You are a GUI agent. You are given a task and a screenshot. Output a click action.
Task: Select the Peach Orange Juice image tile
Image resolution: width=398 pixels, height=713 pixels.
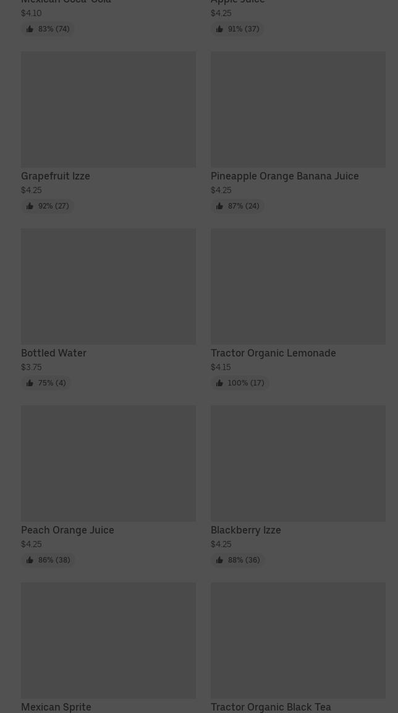tap(108, 464)
